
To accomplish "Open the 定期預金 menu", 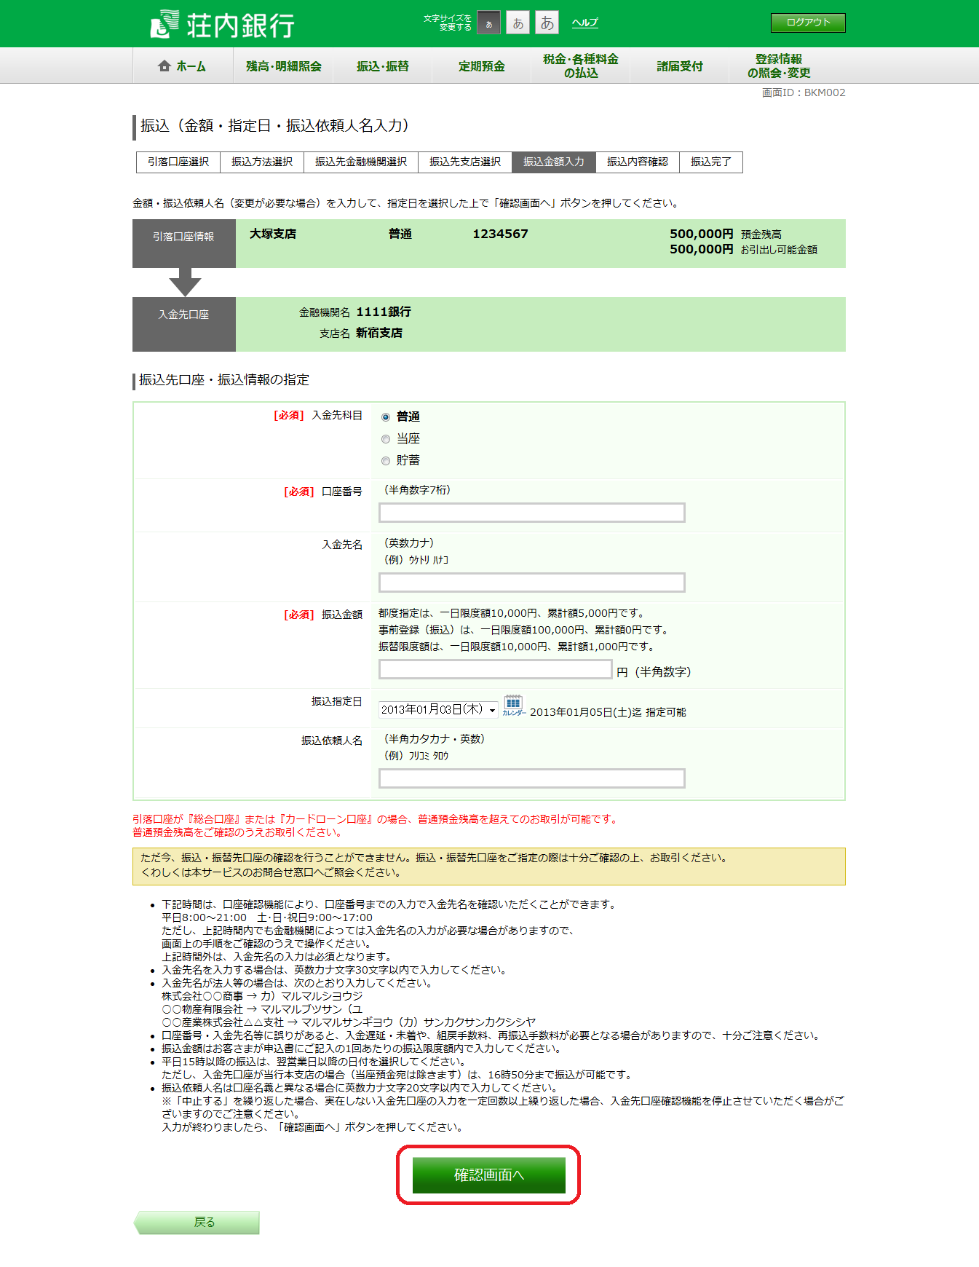I will pos(481,66).
